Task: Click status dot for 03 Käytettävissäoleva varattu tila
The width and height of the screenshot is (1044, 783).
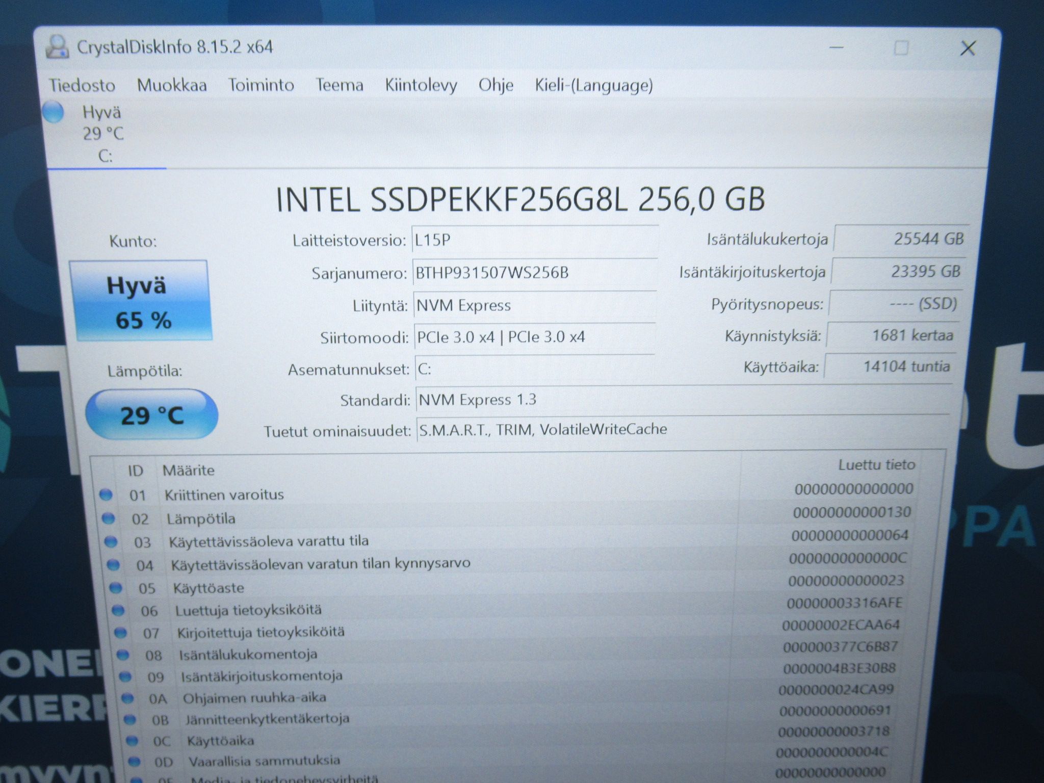Action: (111, 541)
